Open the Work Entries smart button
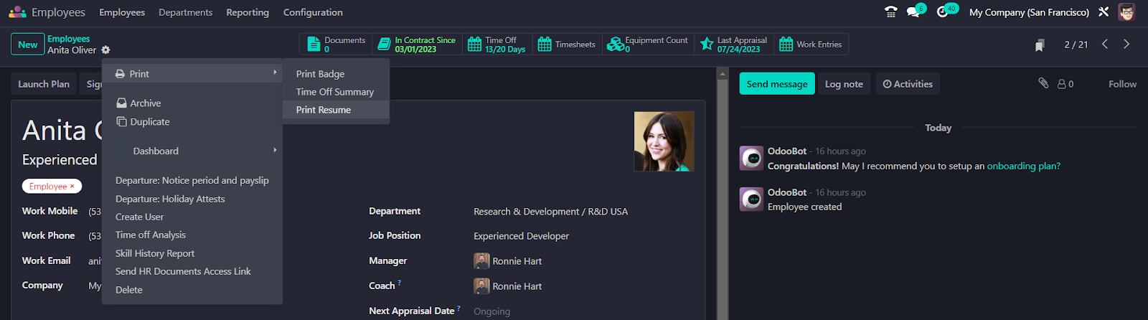Viewport: 1148px width, 320px height. click(x=811, y=44)
